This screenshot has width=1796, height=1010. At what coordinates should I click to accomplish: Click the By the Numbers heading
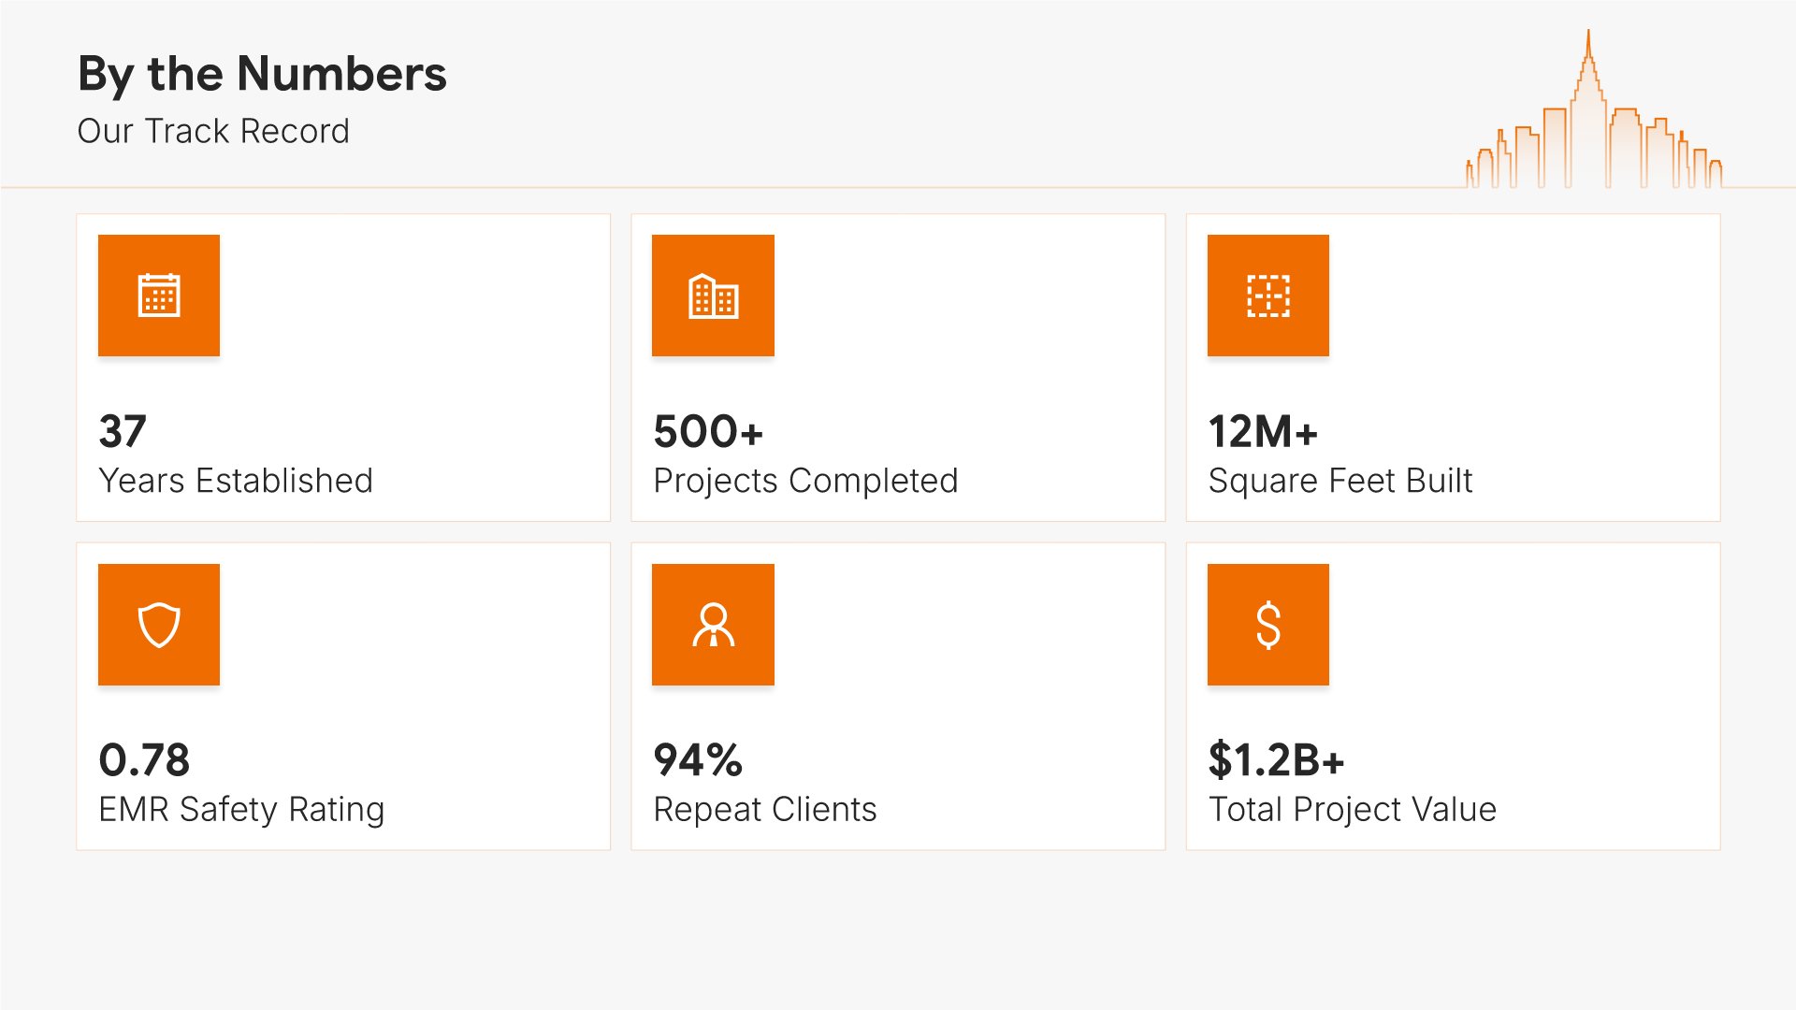tap(262, 73)
